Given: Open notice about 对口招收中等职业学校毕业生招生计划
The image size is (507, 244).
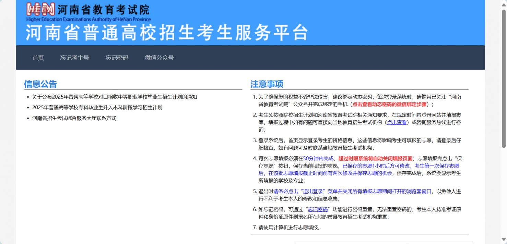Looking at the screenshot, I should coord(115,97).
